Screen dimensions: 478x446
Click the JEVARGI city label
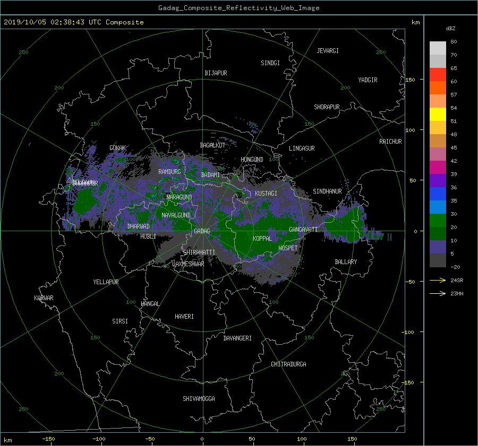328,51
